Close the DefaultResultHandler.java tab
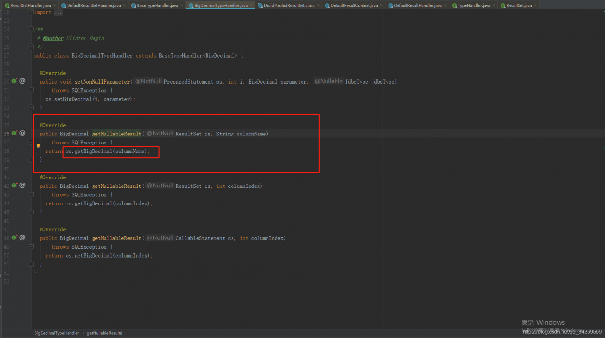This screenshot has height=338, width=605. tap(446, 5)
